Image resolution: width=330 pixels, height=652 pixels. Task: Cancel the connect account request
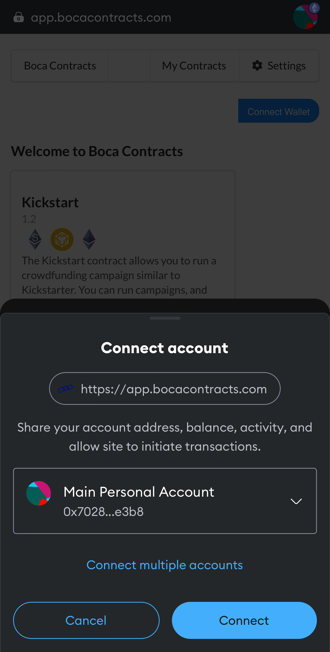click(86, 620)
